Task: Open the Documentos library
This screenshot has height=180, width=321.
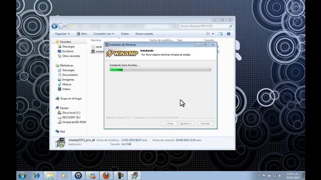Action: point(70,75)
